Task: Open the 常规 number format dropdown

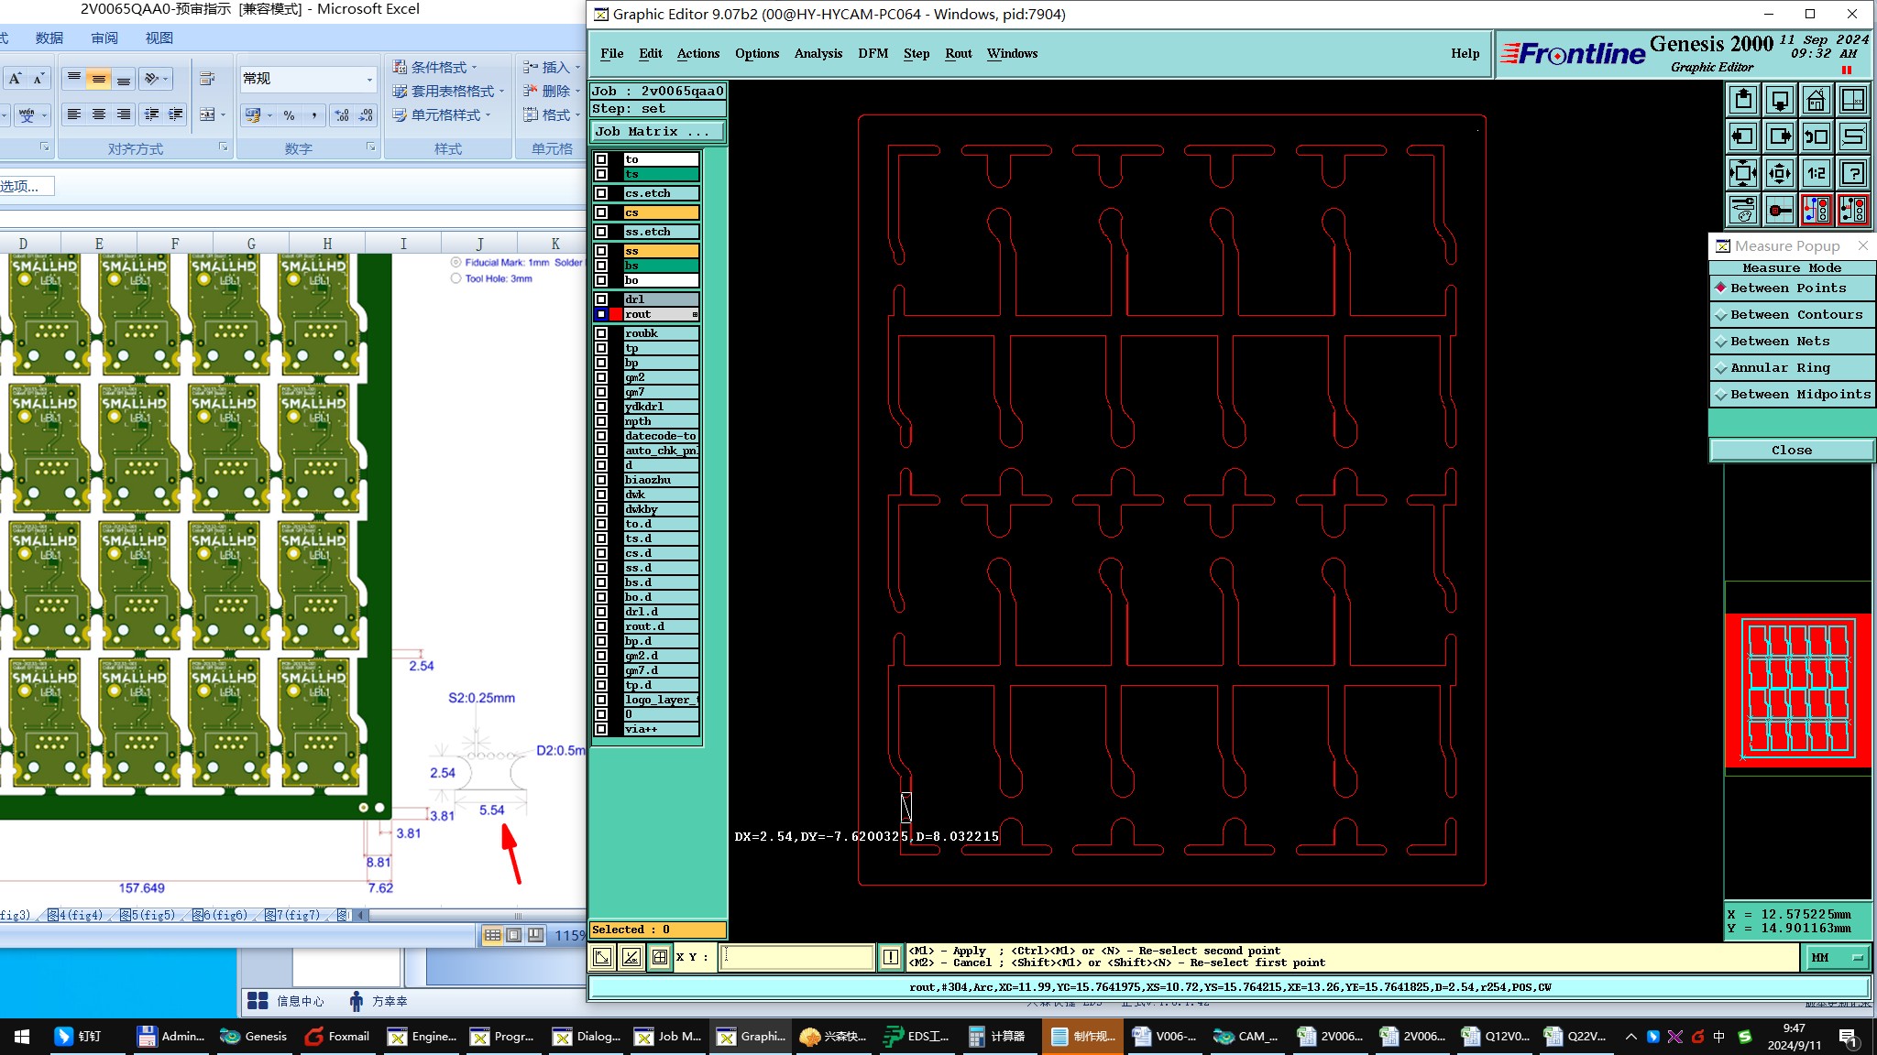Action: tap(369, 80)
